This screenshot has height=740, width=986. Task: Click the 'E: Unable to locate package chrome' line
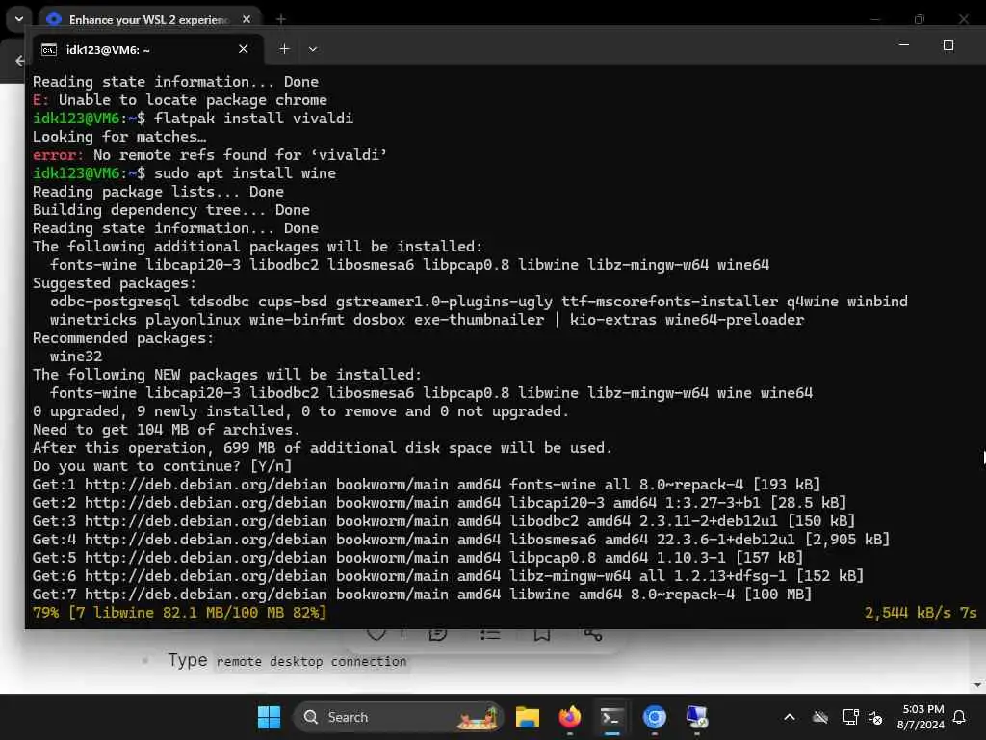(x=180, y=100)
